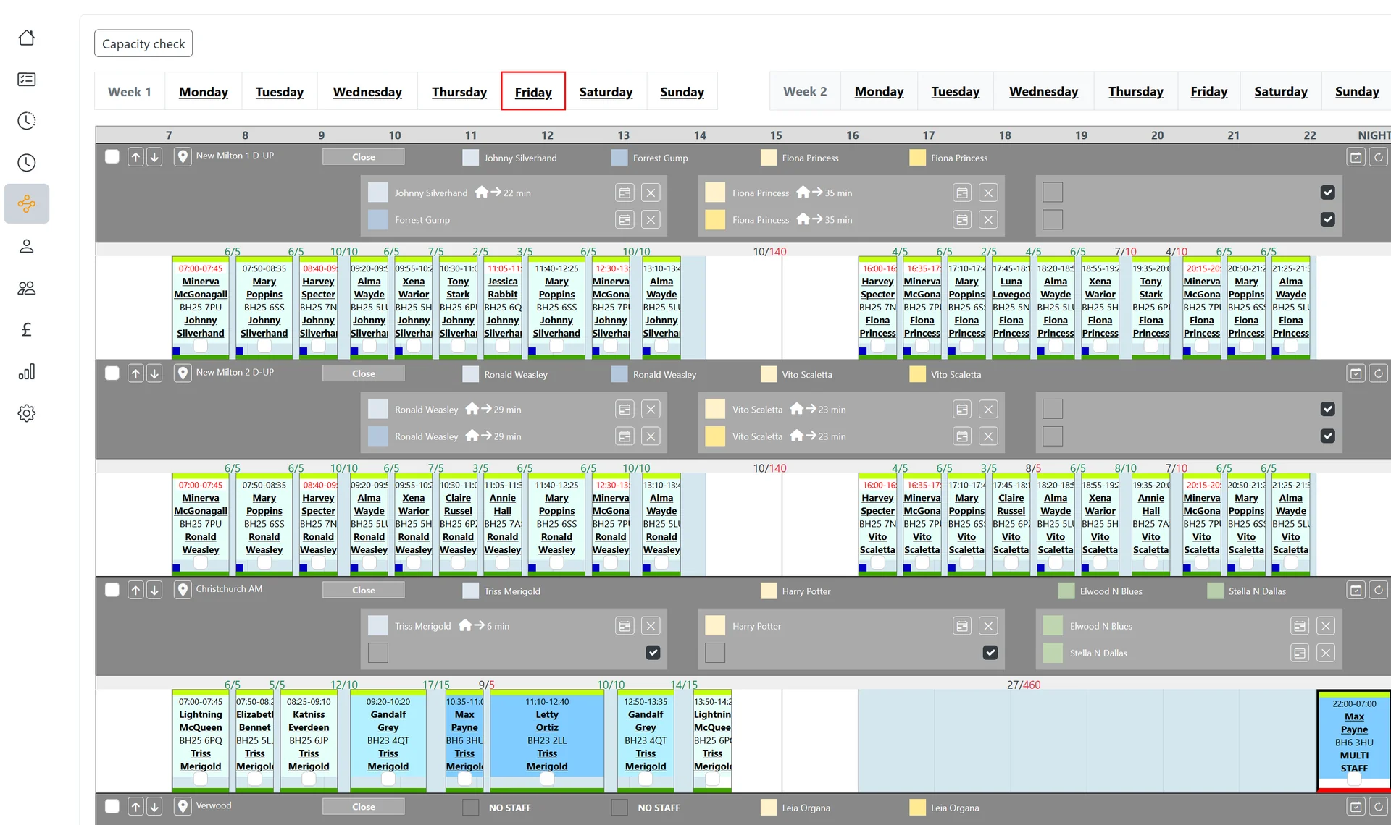Screen dimensions: 1391x825
Task: Click the Capacity check button
Action: pos(143,43)
